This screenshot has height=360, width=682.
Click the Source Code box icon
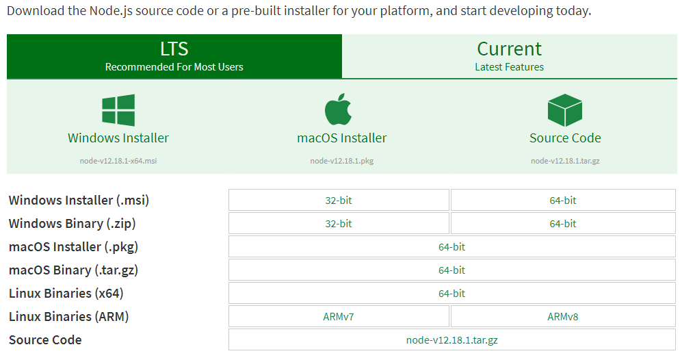(564, 110)
